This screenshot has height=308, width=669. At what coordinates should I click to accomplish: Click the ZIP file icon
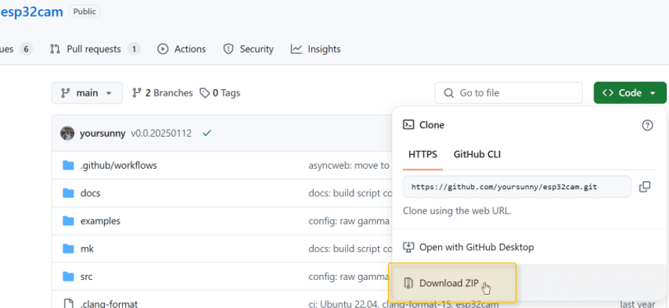point(408,283)
